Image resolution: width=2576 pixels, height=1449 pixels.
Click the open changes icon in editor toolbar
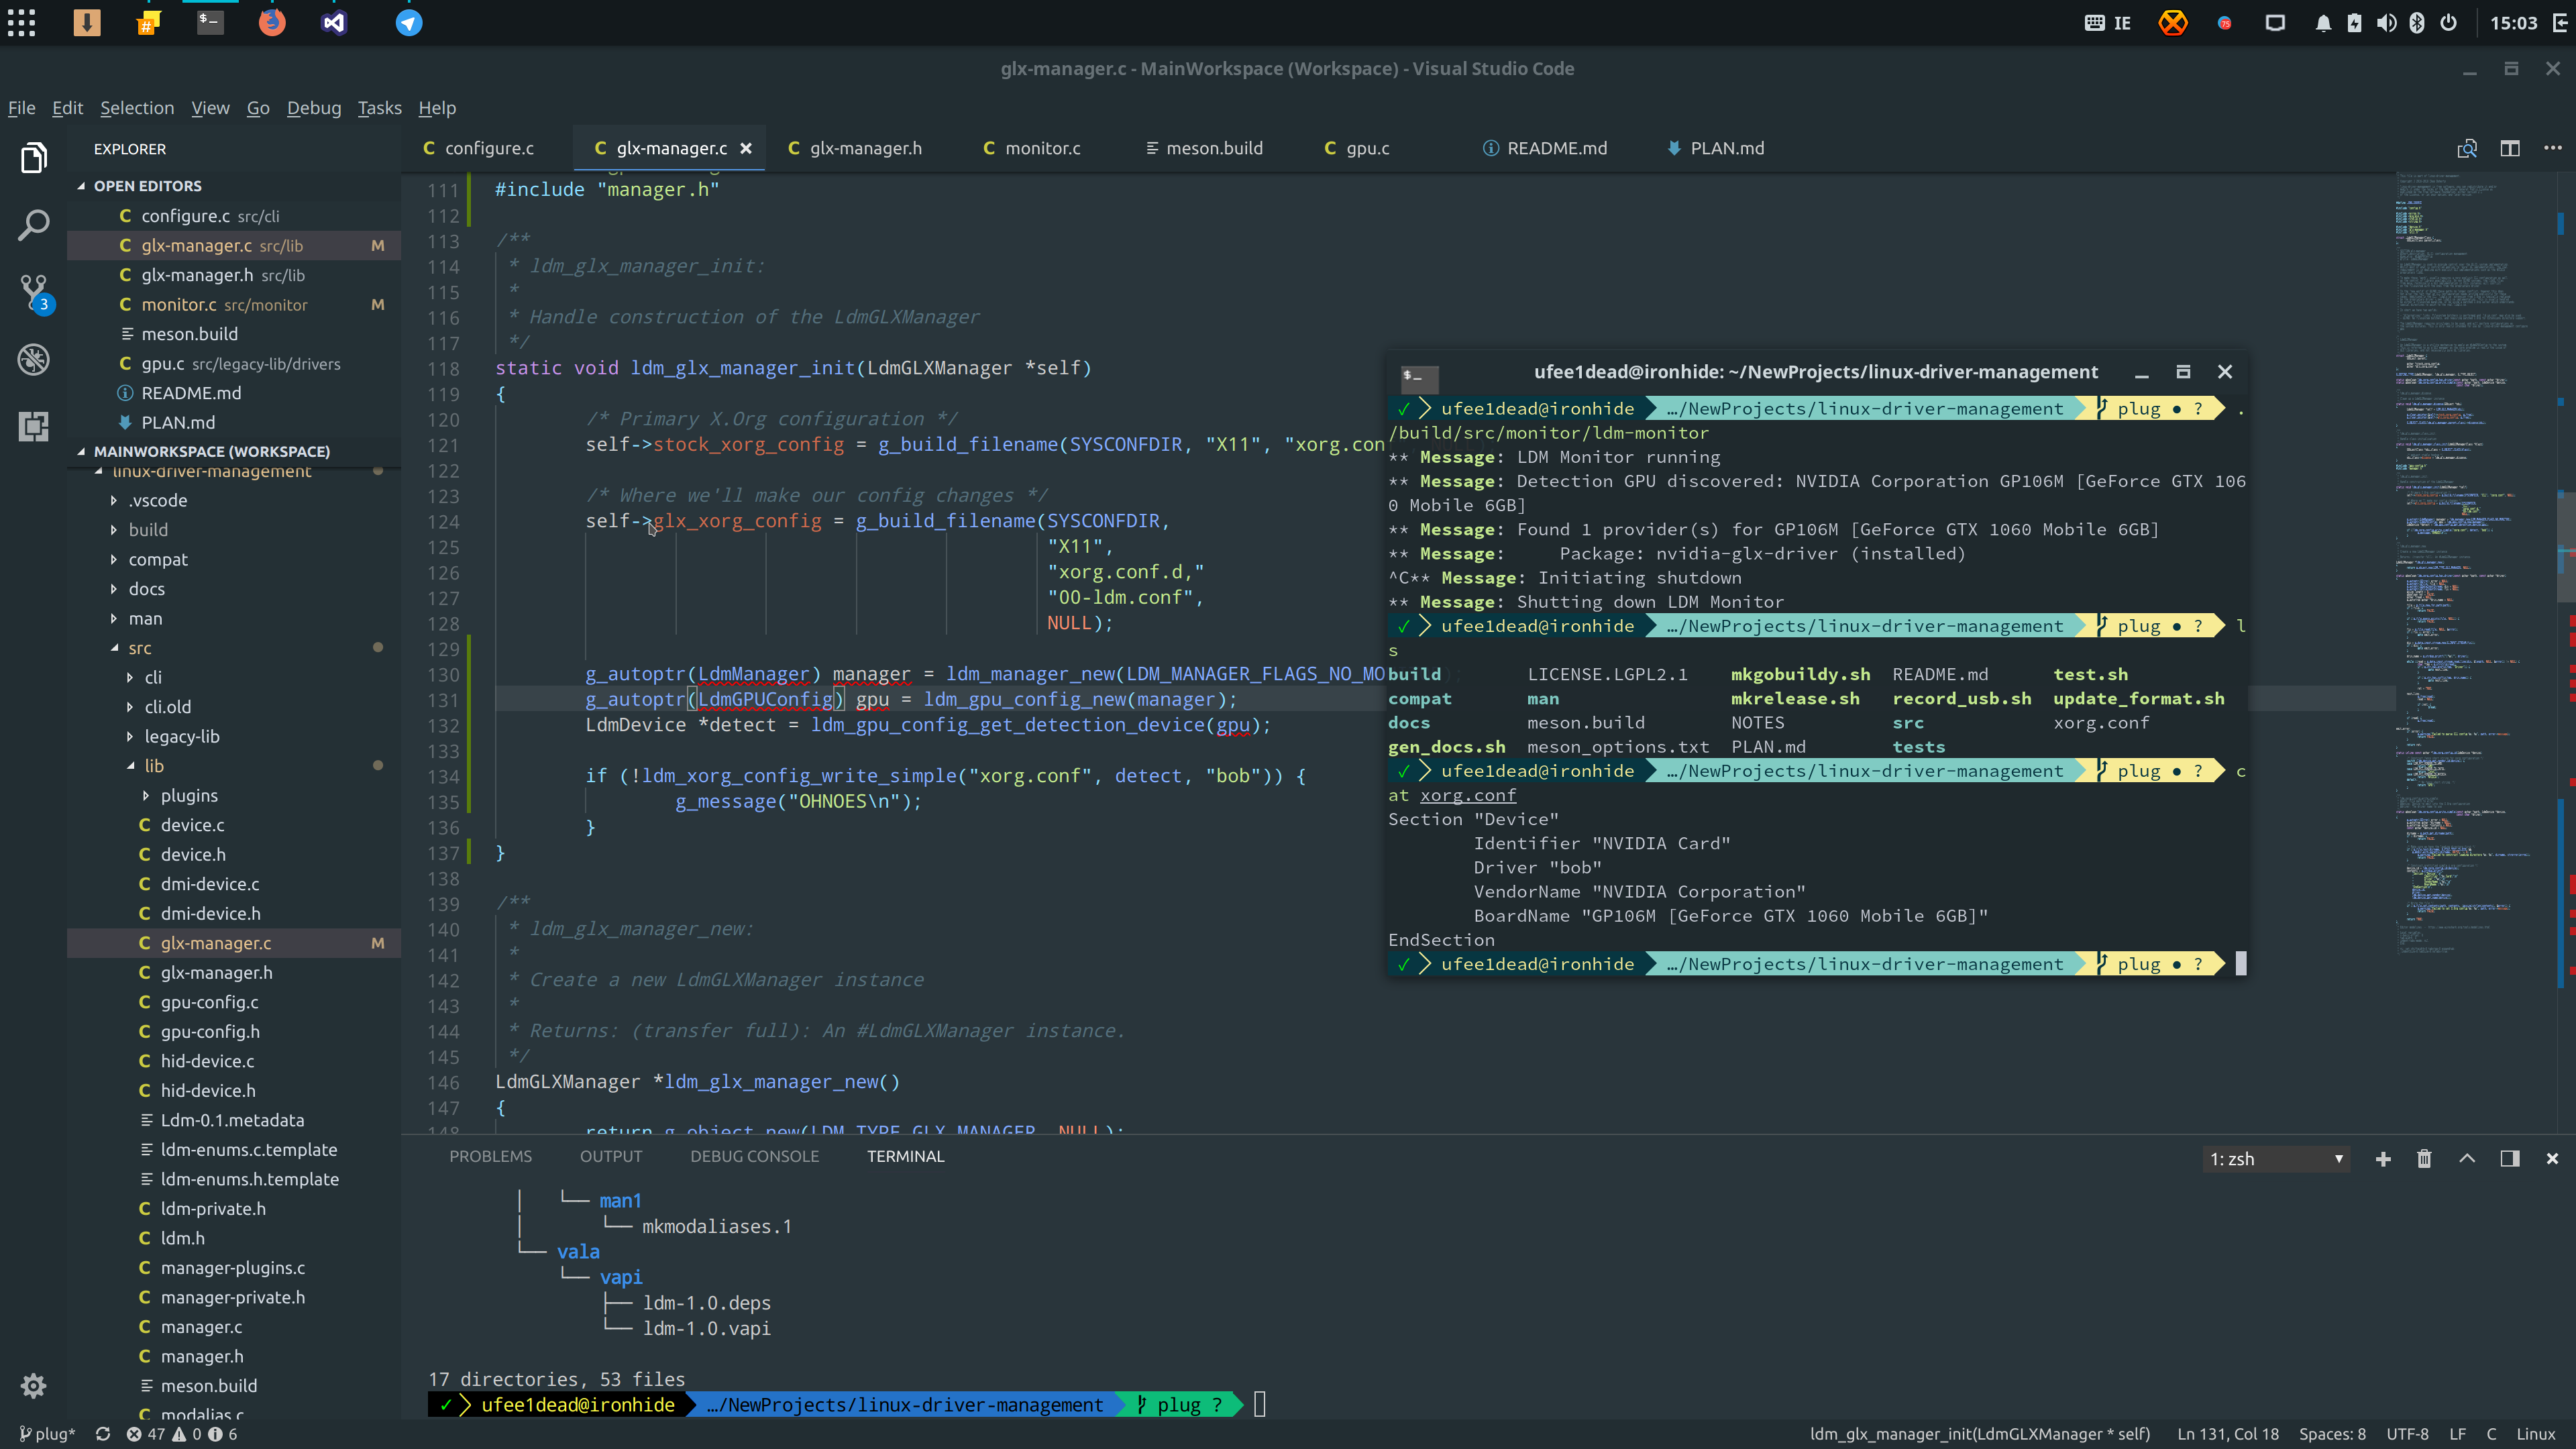2467,148
